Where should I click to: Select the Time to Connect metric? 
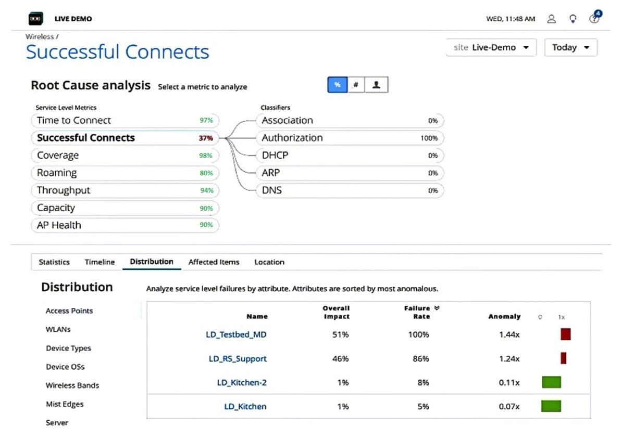125,120
